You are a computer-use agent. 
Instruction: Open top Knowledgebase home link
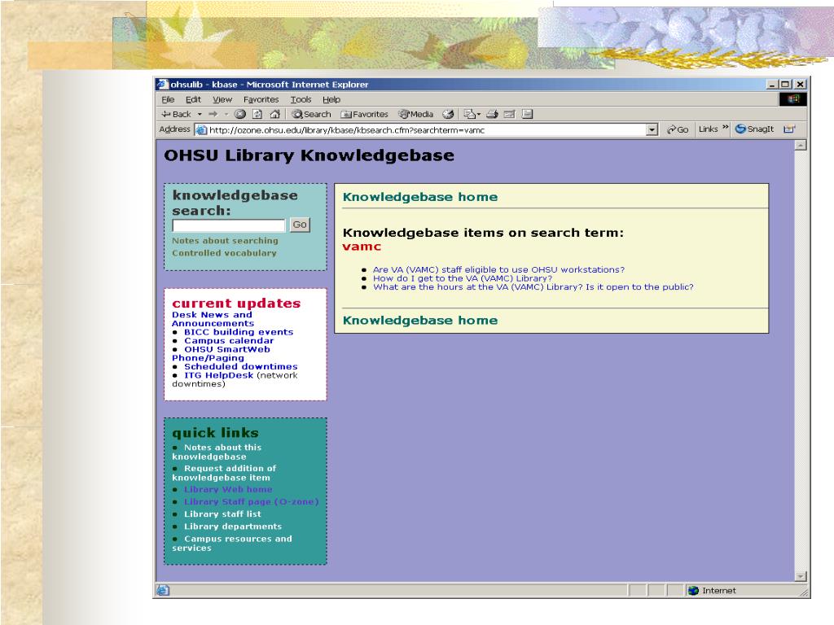pos(420,197)
